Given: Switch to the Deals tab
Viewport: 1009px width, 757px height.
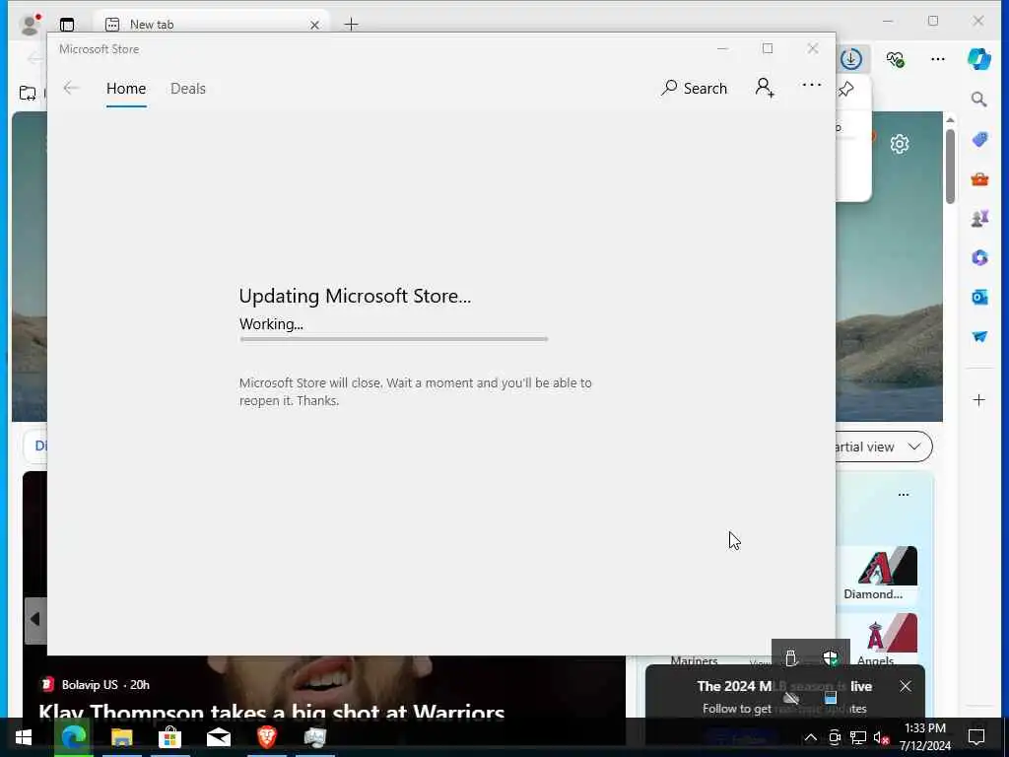Looking at the screenshot, I should pyautogui.click(x=188, y=88).
